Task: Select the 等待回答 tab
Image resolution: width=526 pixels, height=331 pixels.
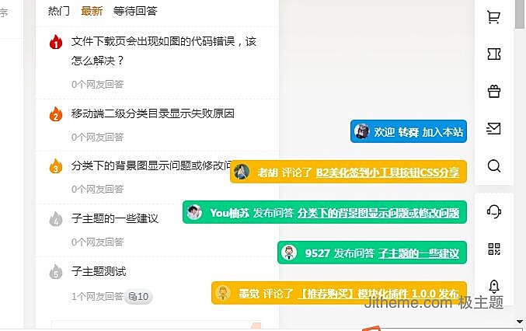Action: [x=135, y=11]
